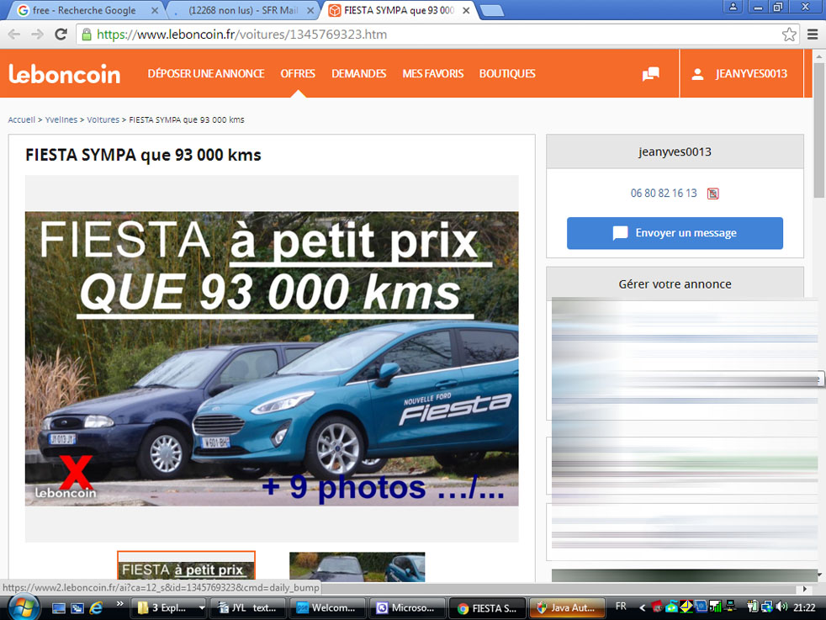Click the Voitures breadcrumb link

(x=103, y=120)
